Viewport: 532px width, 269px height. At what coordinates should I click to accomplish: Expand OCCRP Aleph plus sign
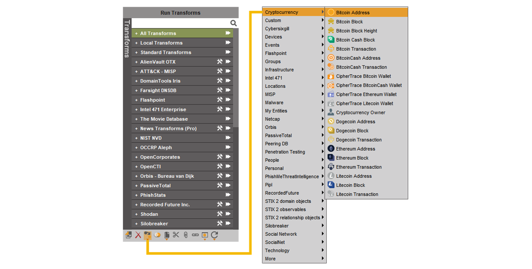pyautogui.click(x=136, y=147)
